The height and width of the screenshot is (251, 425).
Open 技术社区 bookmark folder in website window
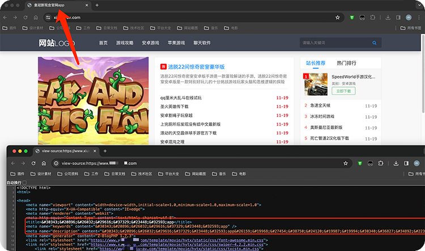(134, 28)
